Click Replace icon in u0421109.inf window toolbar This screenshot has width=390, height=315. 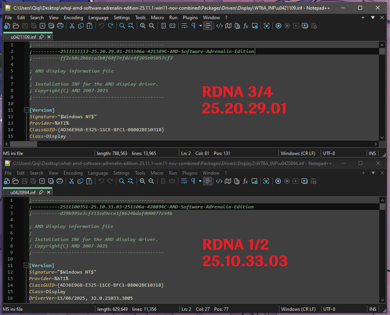pyautogui.click(x=131, y=26)
